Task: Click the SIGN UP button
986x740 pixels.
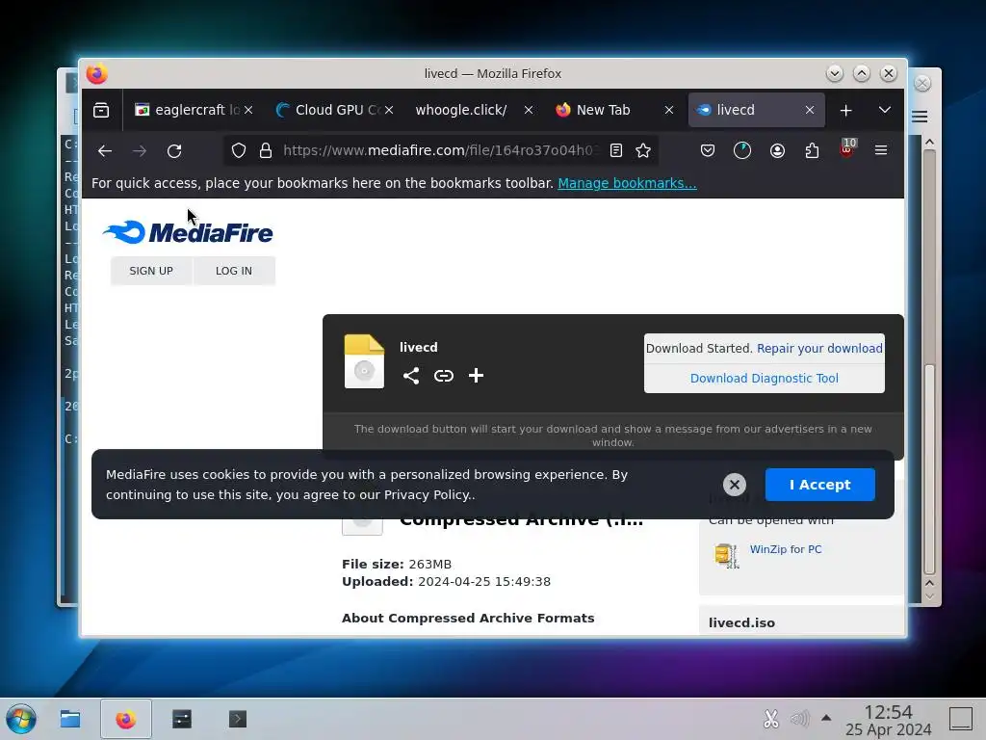Action: tap(151, 271)
